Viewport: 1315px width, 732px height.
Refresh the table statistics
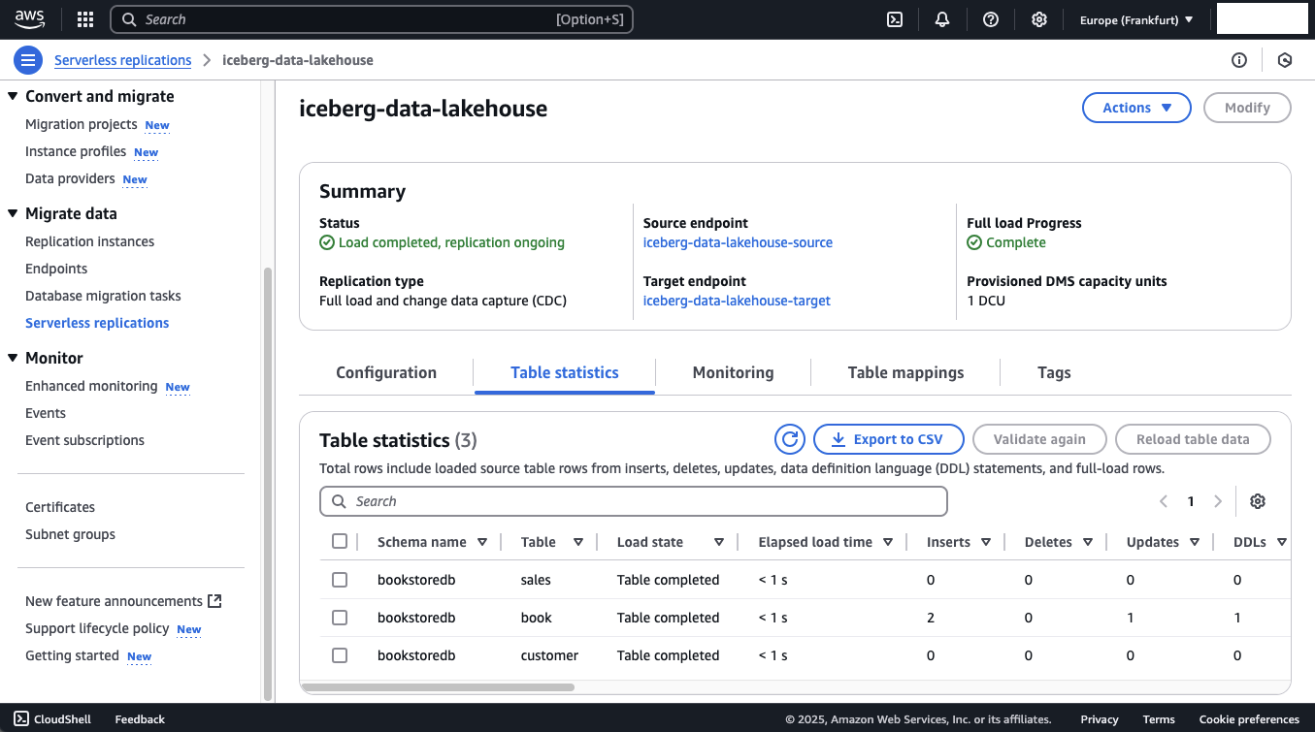click(x=790, y=439)
